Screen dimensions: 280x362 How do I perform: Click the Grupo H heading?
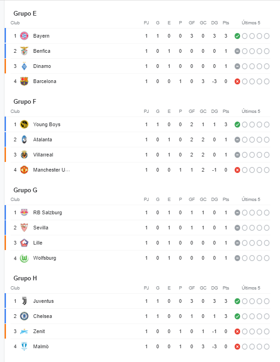coord(25,278)
